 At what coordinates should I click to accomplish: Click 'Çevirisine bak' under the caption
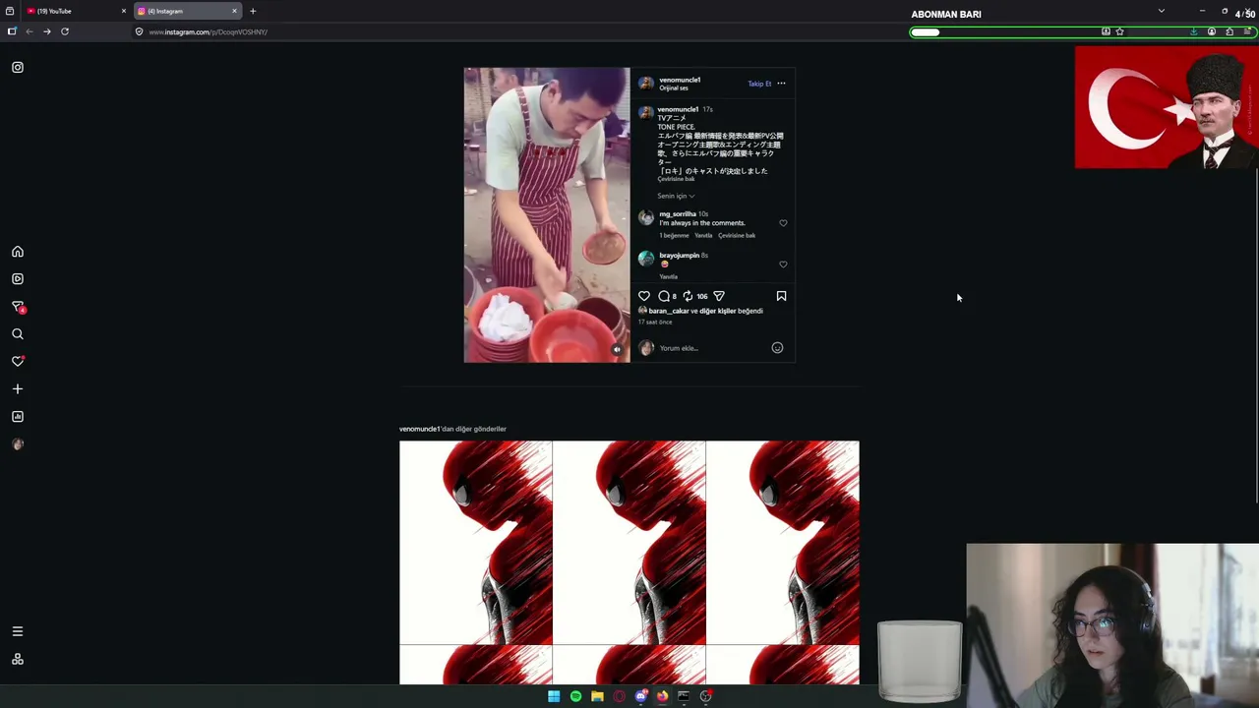coord(676,179)
